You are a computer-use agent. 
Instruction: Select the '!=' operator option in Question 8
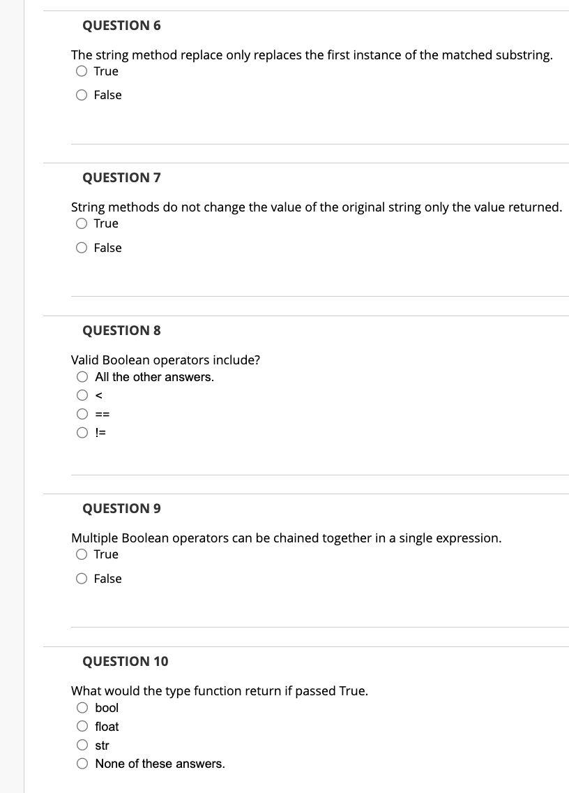[x=82, y=433]
